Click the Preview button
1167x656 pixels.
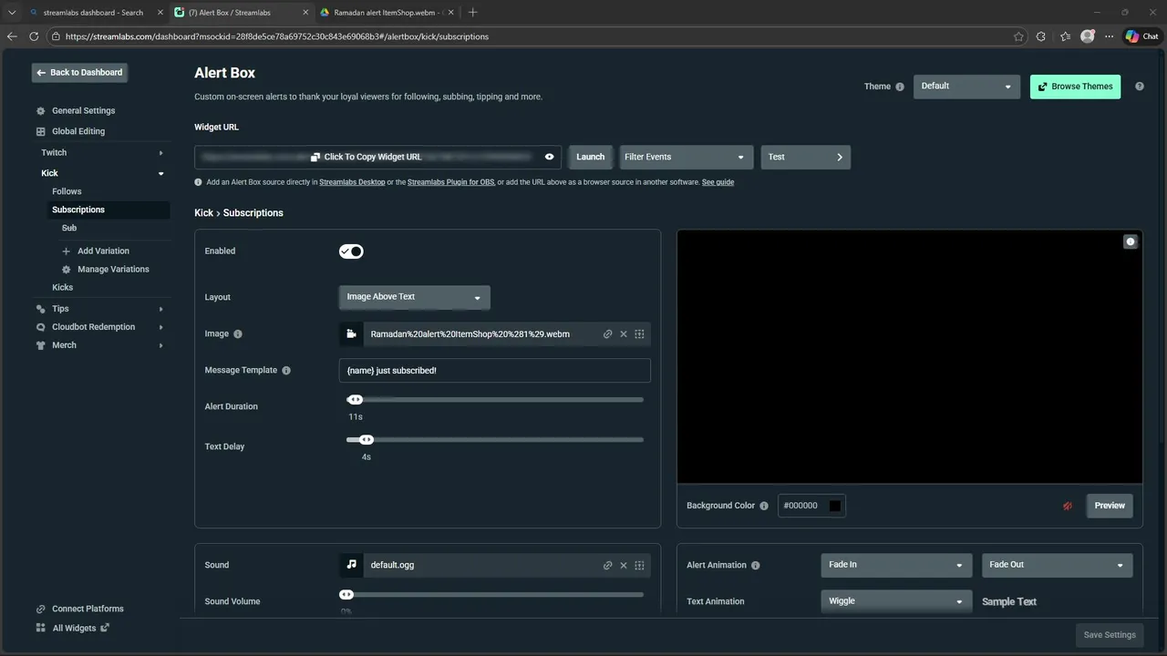coord(1110,506)
